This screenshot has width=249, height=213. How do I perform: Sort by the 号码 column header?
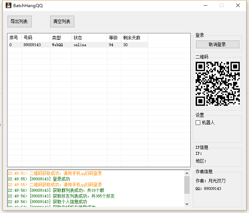(x=36, y=38)
